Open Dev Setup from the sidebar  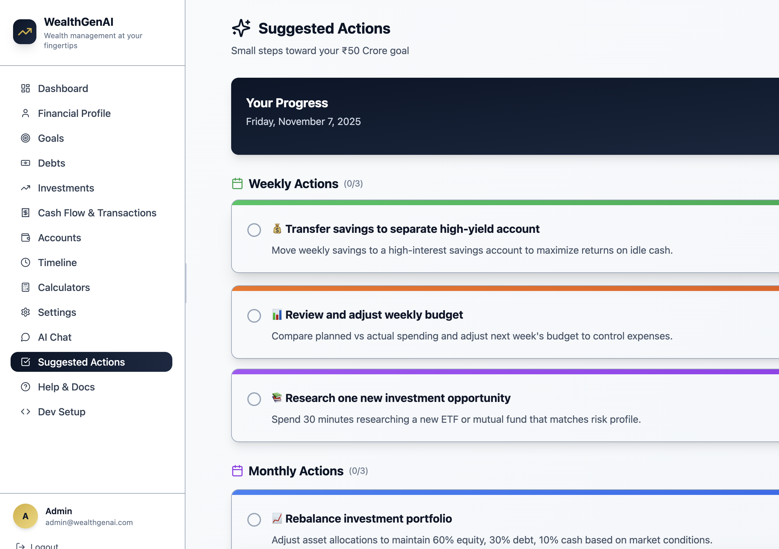pyautogui.click(x=61, y=412)
